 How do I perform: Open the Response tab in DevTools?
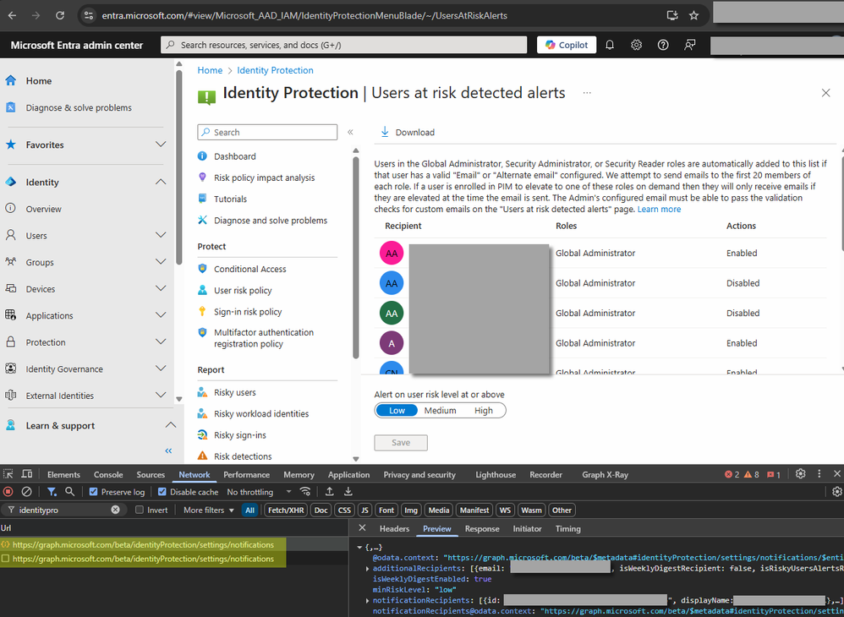[482, 528]
